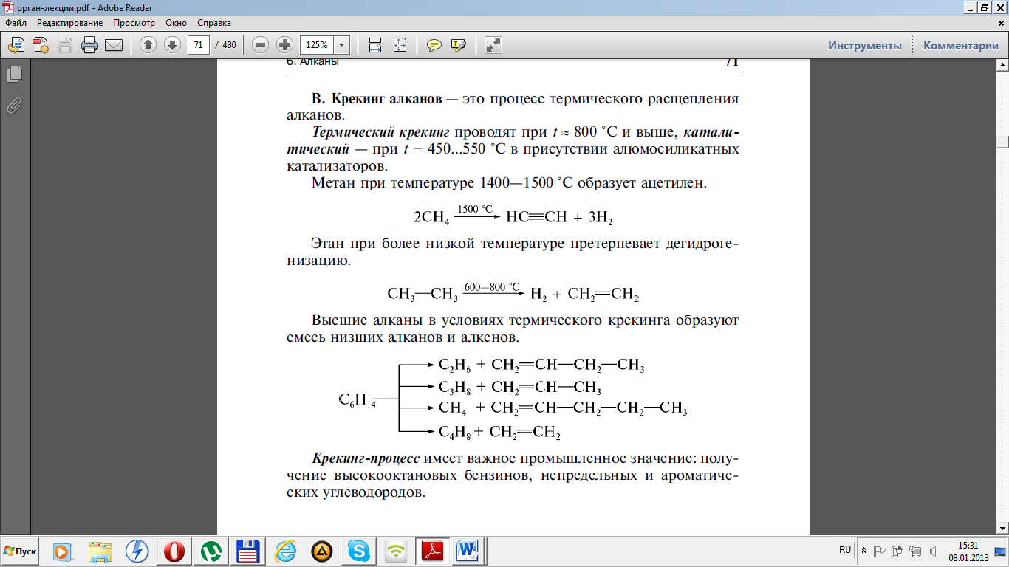1009x567 pixels.
Task: Open the blue lightning bolt taskbar icon
Action: [137, 551]
